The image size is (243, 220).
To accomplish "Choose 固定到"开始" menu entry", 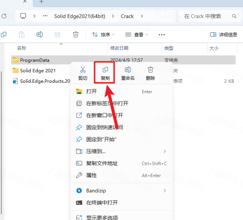I will [122, 139].
